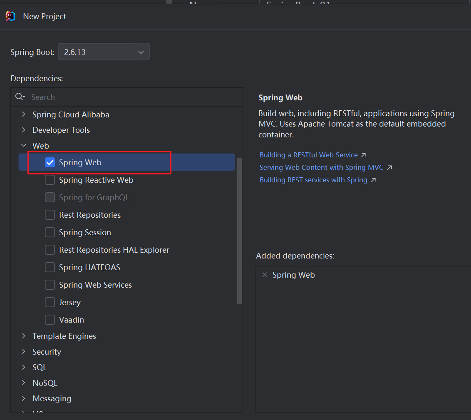Screen dimensions: 471x420
Task: Check the Rest Repositories option
Action: pyautogui.click(x=50, y=215)
